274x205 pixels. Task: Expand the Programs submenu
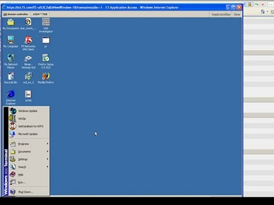(29, 144)
